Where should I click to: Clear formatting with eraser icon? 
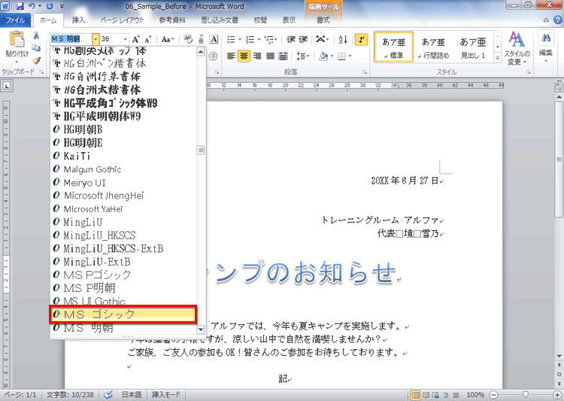pyautogui.click(x=188, y=39)
